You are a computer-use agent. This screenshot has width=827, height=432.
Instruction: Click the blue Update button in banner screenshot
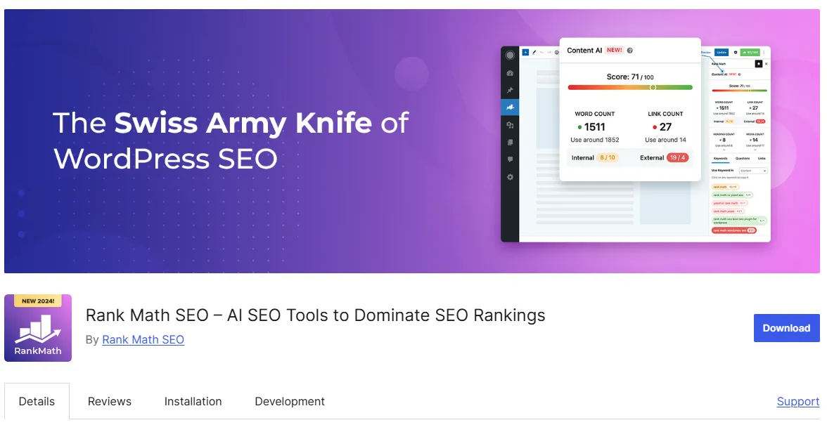coord(722,52)
